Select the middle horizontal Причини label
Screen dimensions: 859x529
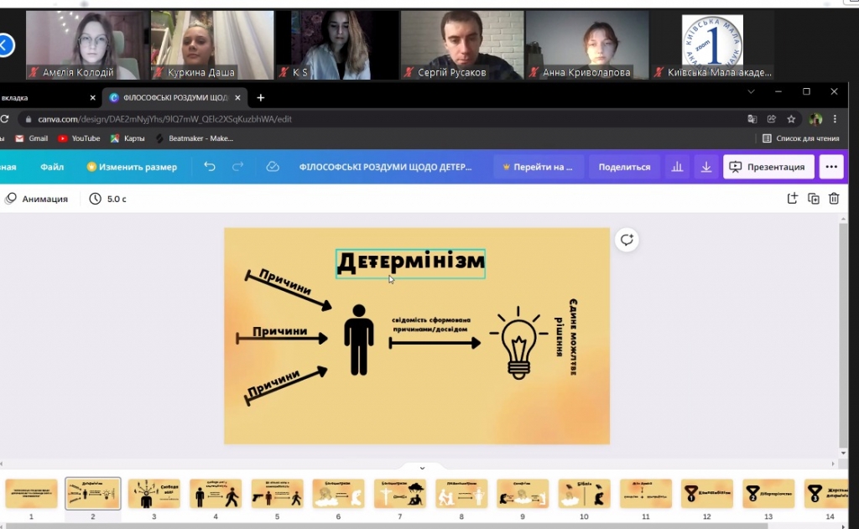[279, 331]
